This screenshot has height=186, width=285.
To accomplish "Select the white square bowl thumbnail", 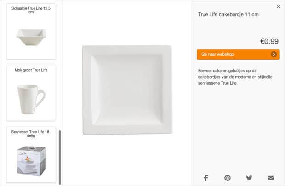I will click(31, 36).
